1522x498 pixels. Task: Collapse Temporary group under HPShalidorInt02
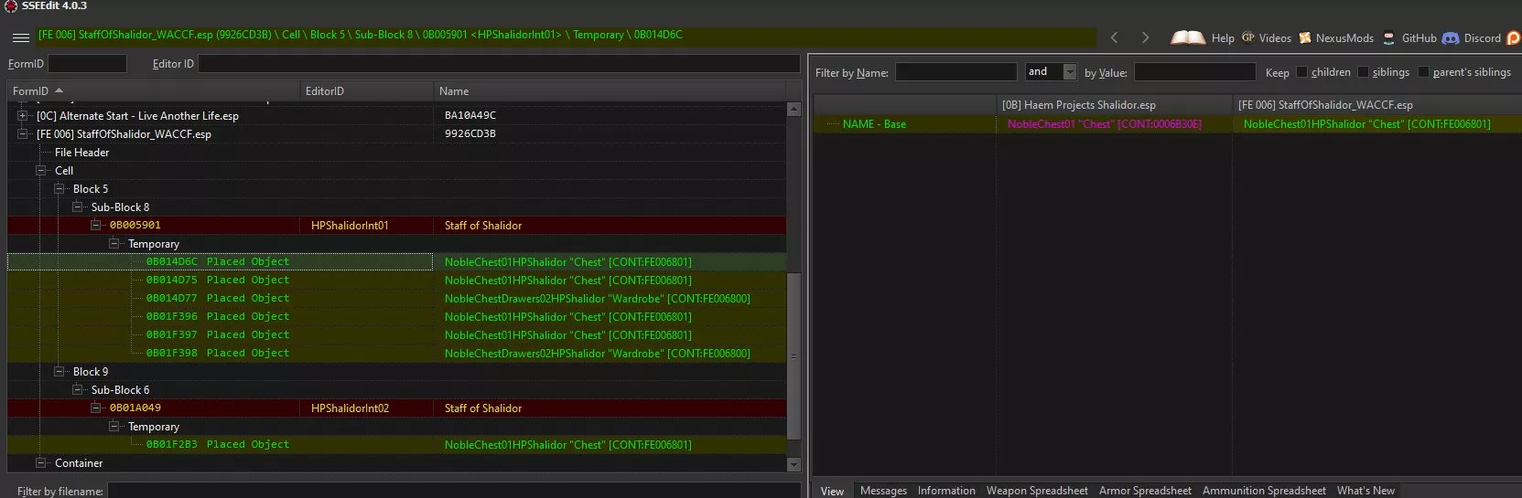pyautogui.click(x=114, y=427)
